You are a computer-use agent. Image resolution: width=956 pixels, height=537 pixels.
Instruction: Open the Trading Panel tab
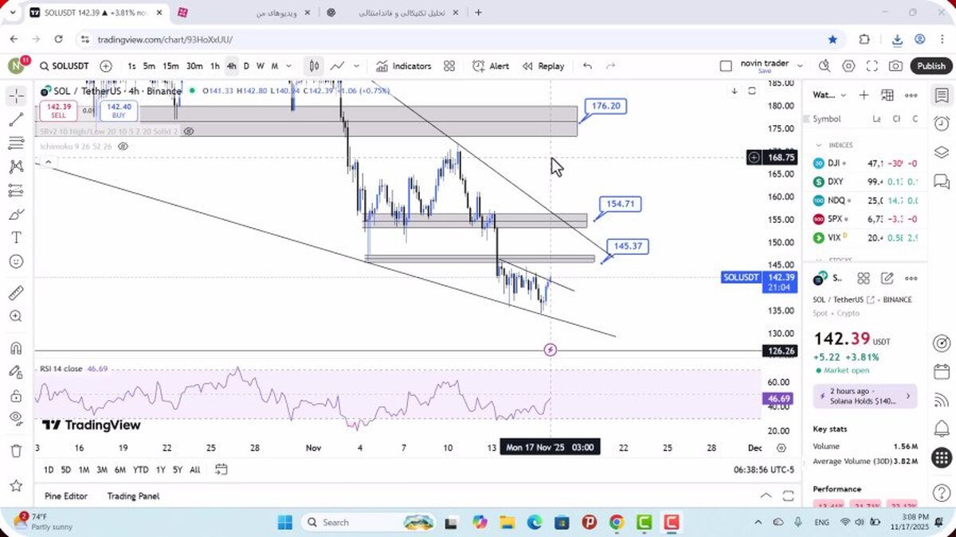134,496
